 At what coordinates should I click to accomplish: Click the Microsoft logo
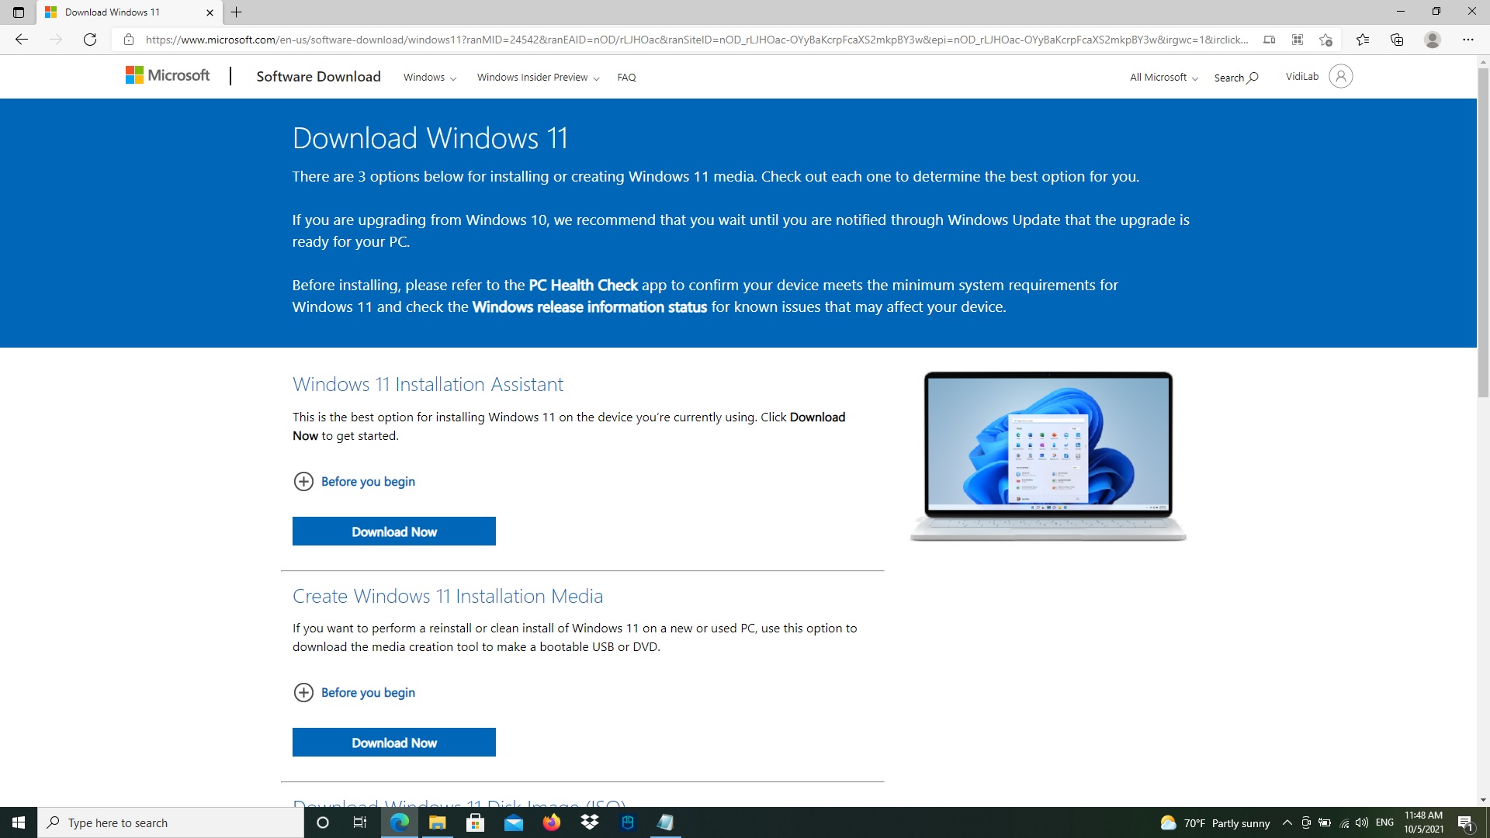point(168,75)
